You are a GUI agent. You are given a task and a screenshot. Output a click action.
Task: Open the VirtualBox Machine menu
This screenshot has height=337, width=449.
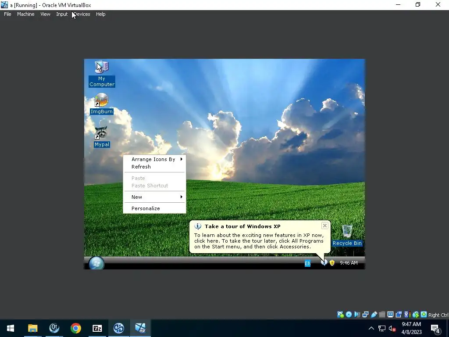coord(26,14)
